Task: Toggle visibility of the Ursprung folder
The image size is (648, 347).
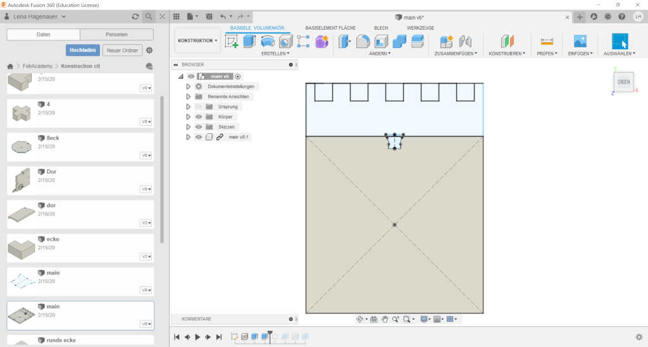Action: click(198, 106)
